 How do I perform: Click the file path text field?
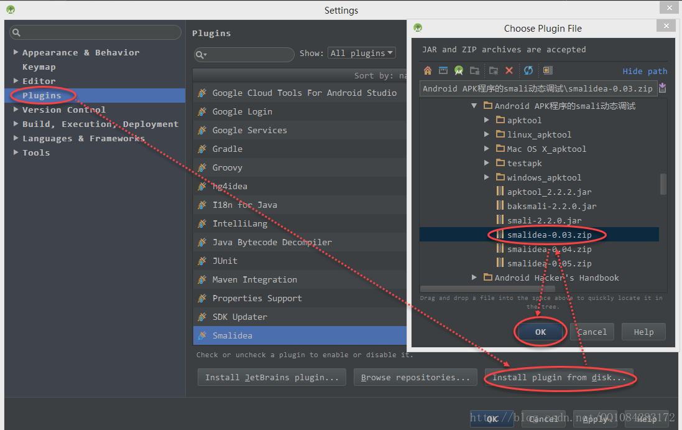click(538, 88)
